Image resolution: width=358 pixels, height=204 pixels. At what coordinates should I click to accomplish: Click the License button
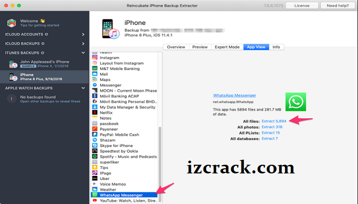click(302, 6)
